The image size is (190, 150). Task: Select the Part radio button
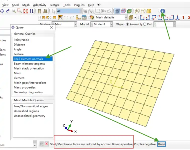tap(145, 24)
